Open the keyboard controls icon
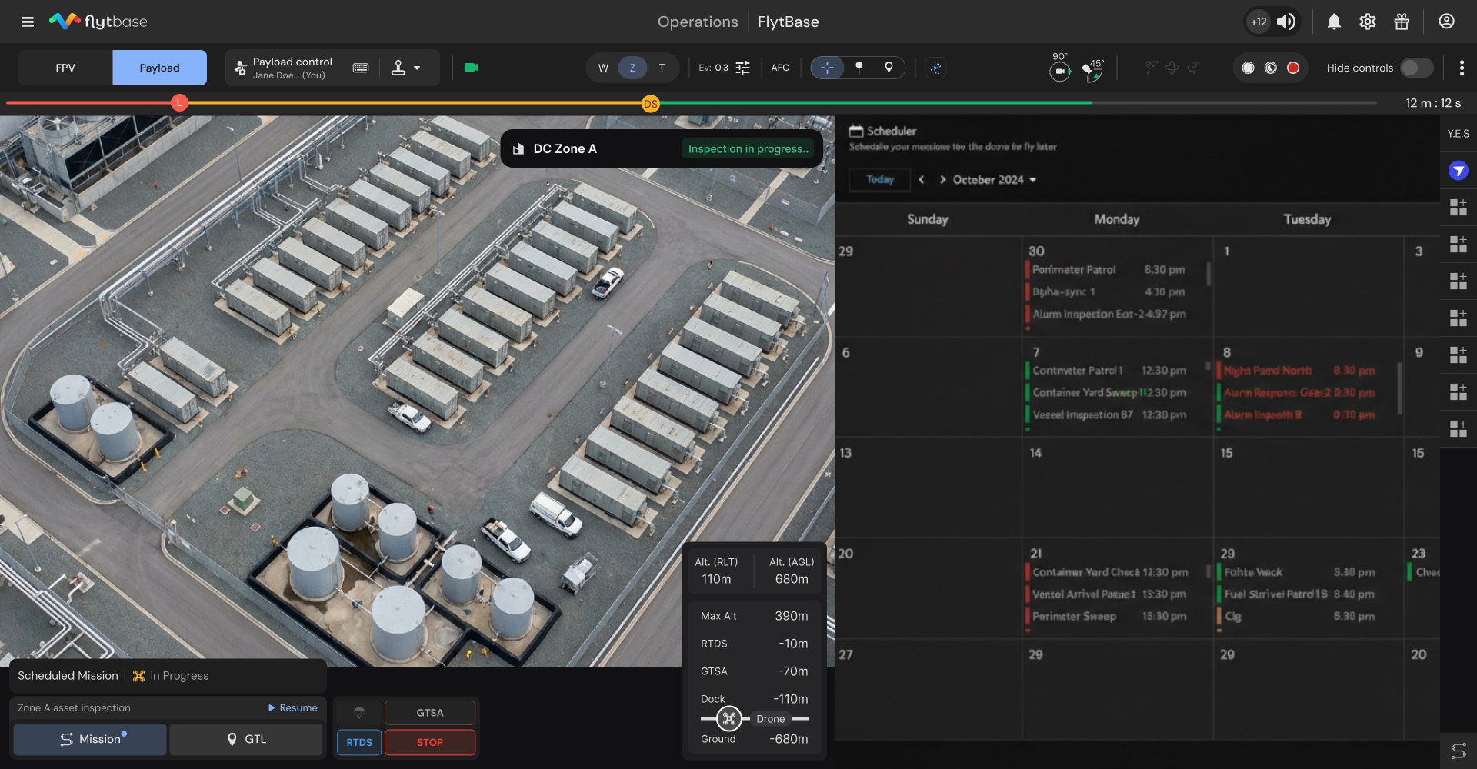This screenshot has width=1477, height=769. [x=360, y=68]
